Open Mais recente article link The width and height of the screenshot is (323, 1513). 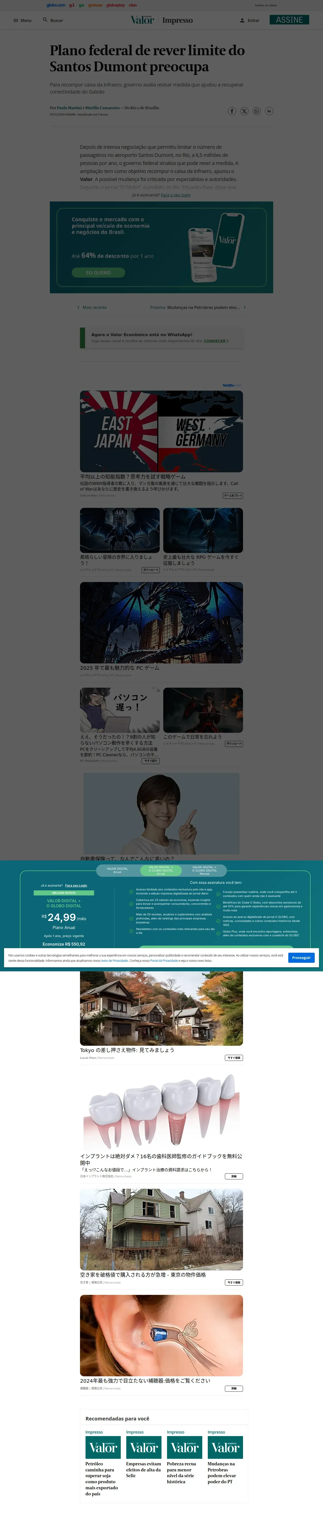[x=94, y=307]
